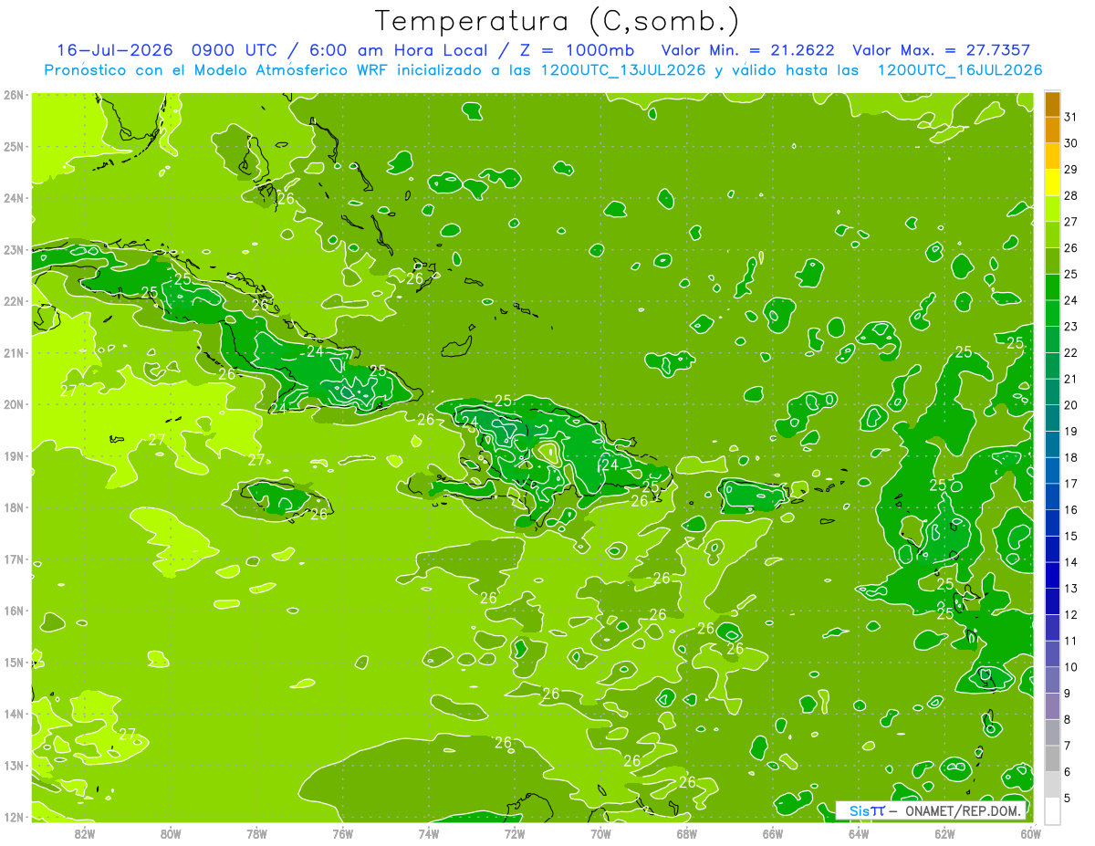
Task: Click longitude axis label 66W
Action: tap(772, 834)
